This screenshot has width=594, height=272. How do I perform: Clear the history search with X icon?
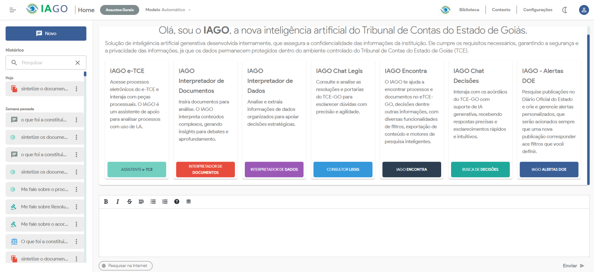[x=77, y=63]
